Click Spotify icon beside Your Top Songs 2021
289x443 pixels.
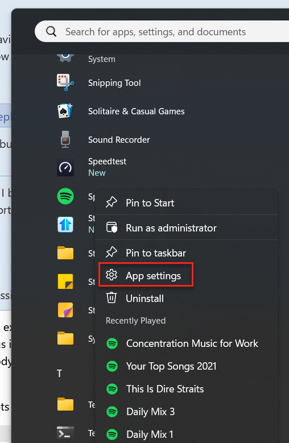pyautogui.click(x=112, y=366)
